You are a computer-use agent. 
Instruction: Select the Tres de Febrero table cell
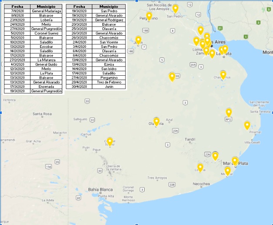click(108, 82)
